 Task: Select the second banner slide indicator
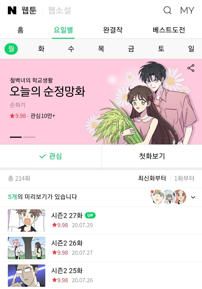[29, 137]
